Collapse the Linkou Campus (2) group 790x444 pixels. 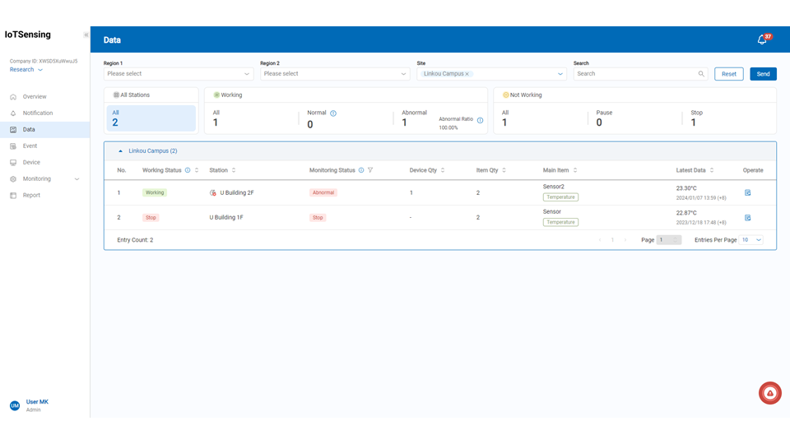tap(122, 151)
